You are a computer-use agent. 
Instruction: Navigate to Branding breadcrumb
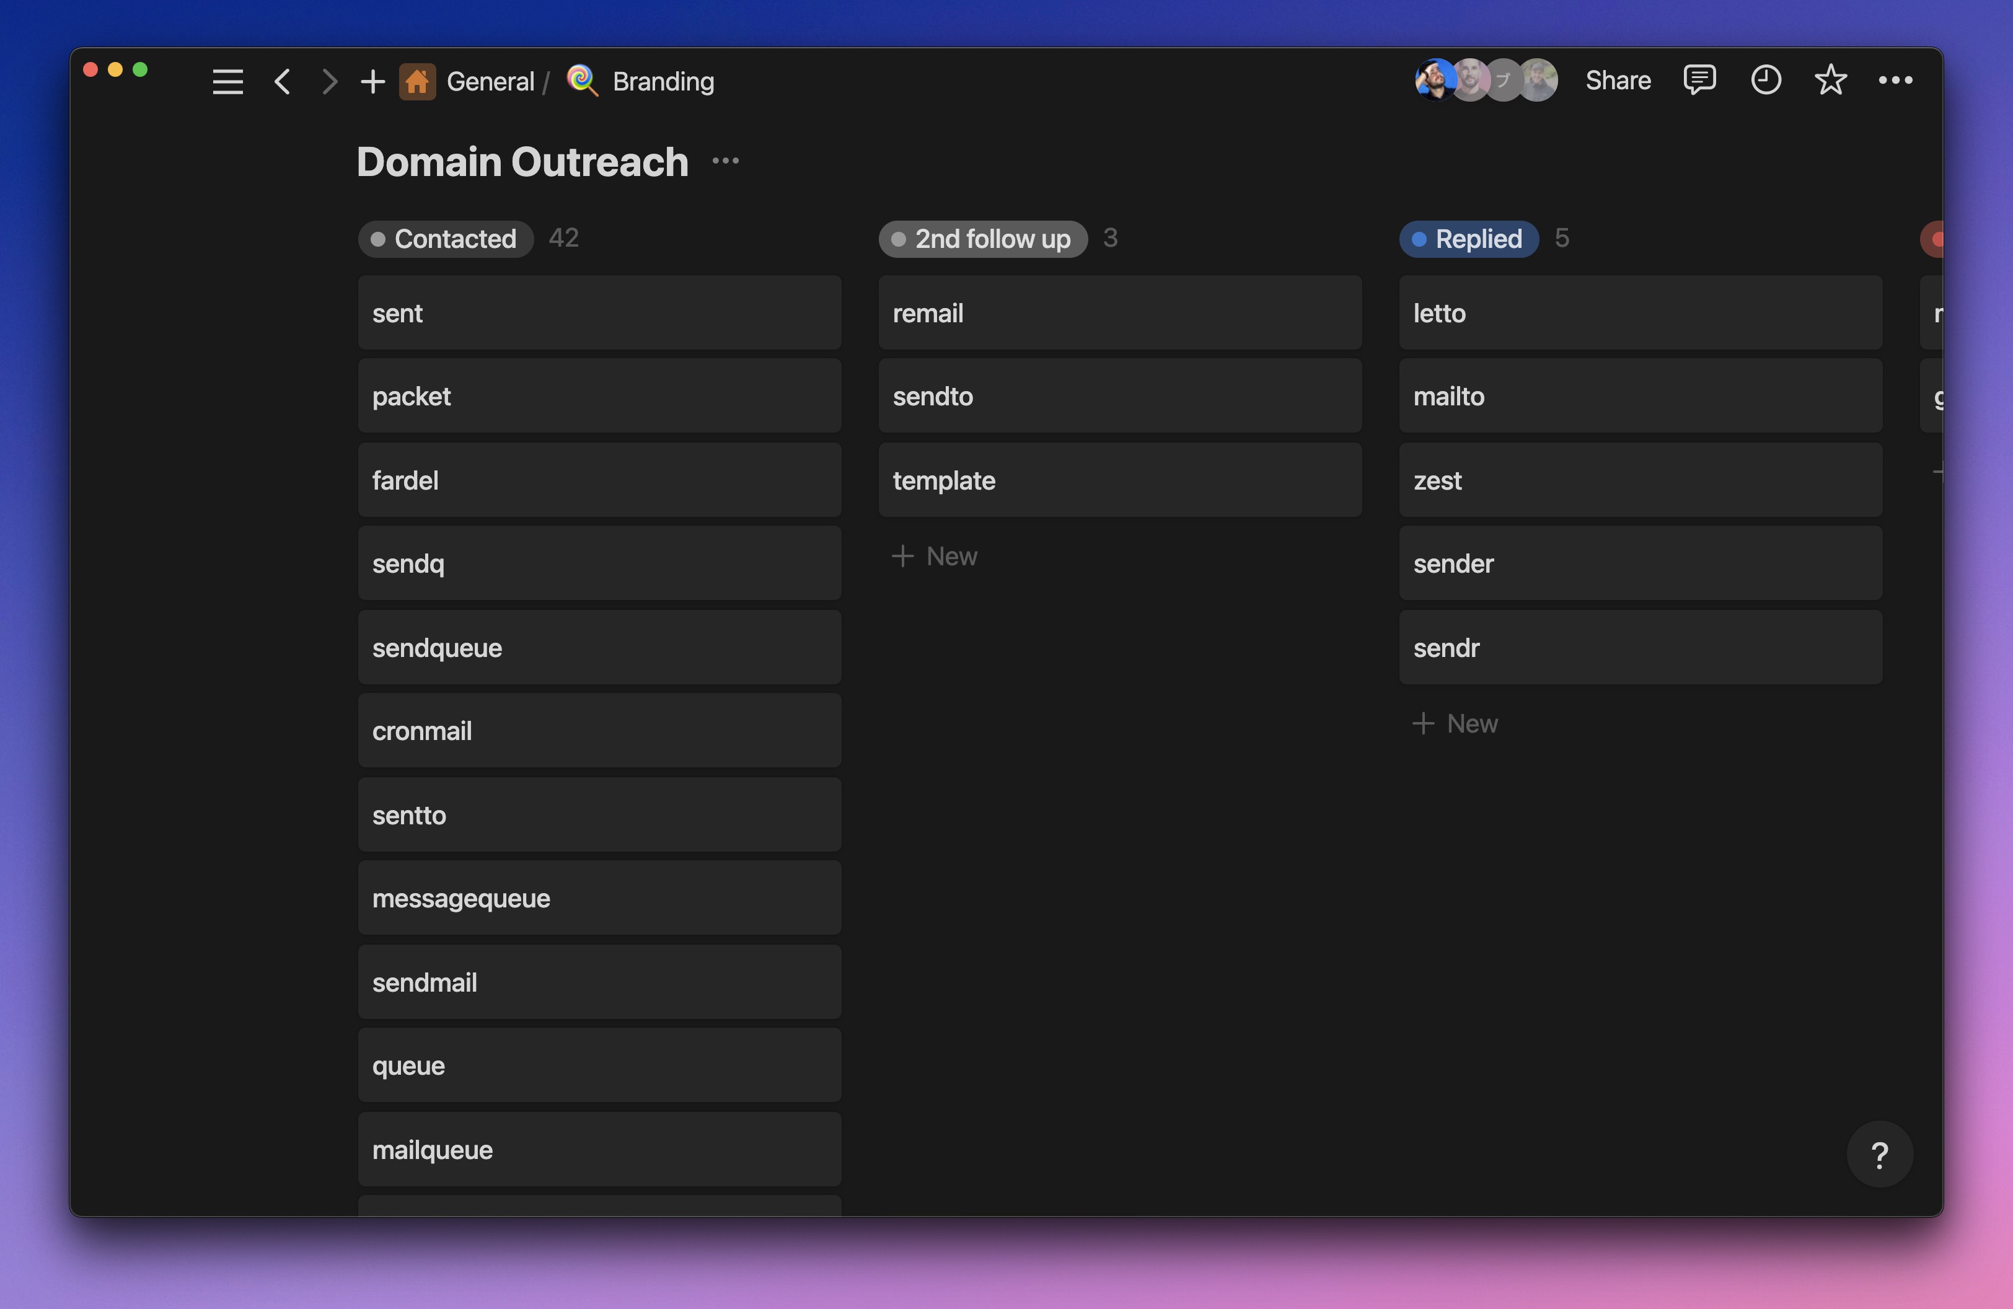point(663,81)
